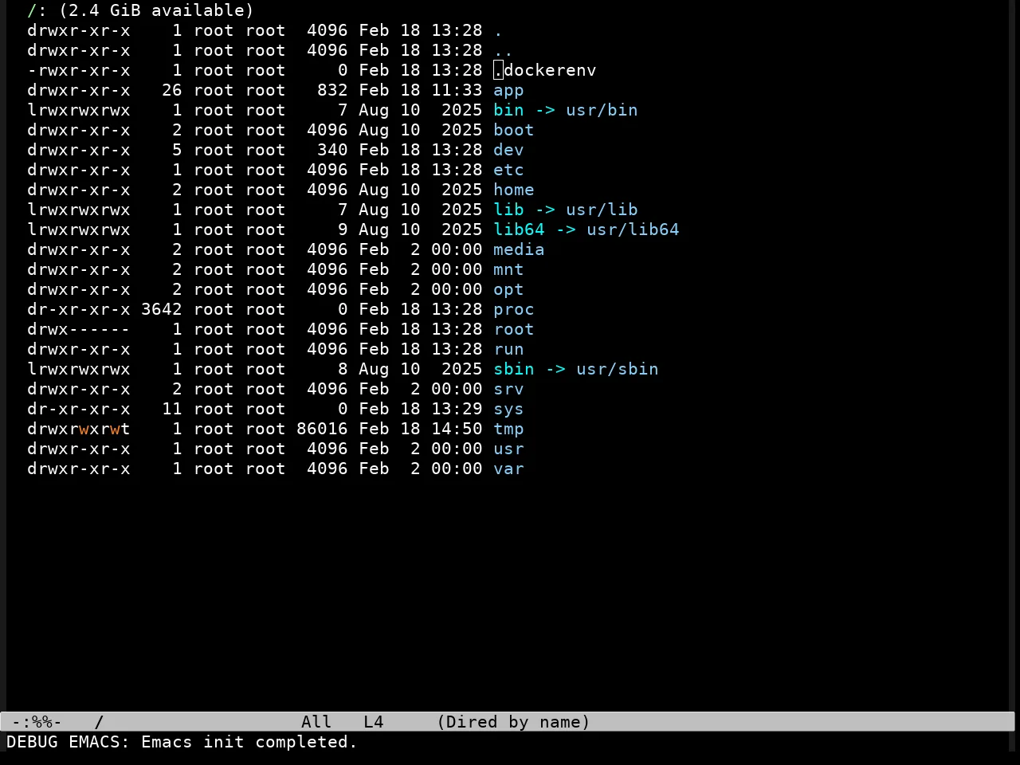This screenshot has width=1020, height=765.
Task: Open the .dockerenv file entry
Action: click(545, 70)
